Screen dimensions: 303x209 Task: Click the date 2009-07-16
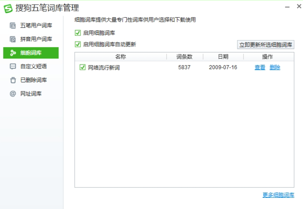tap(223, 67)
